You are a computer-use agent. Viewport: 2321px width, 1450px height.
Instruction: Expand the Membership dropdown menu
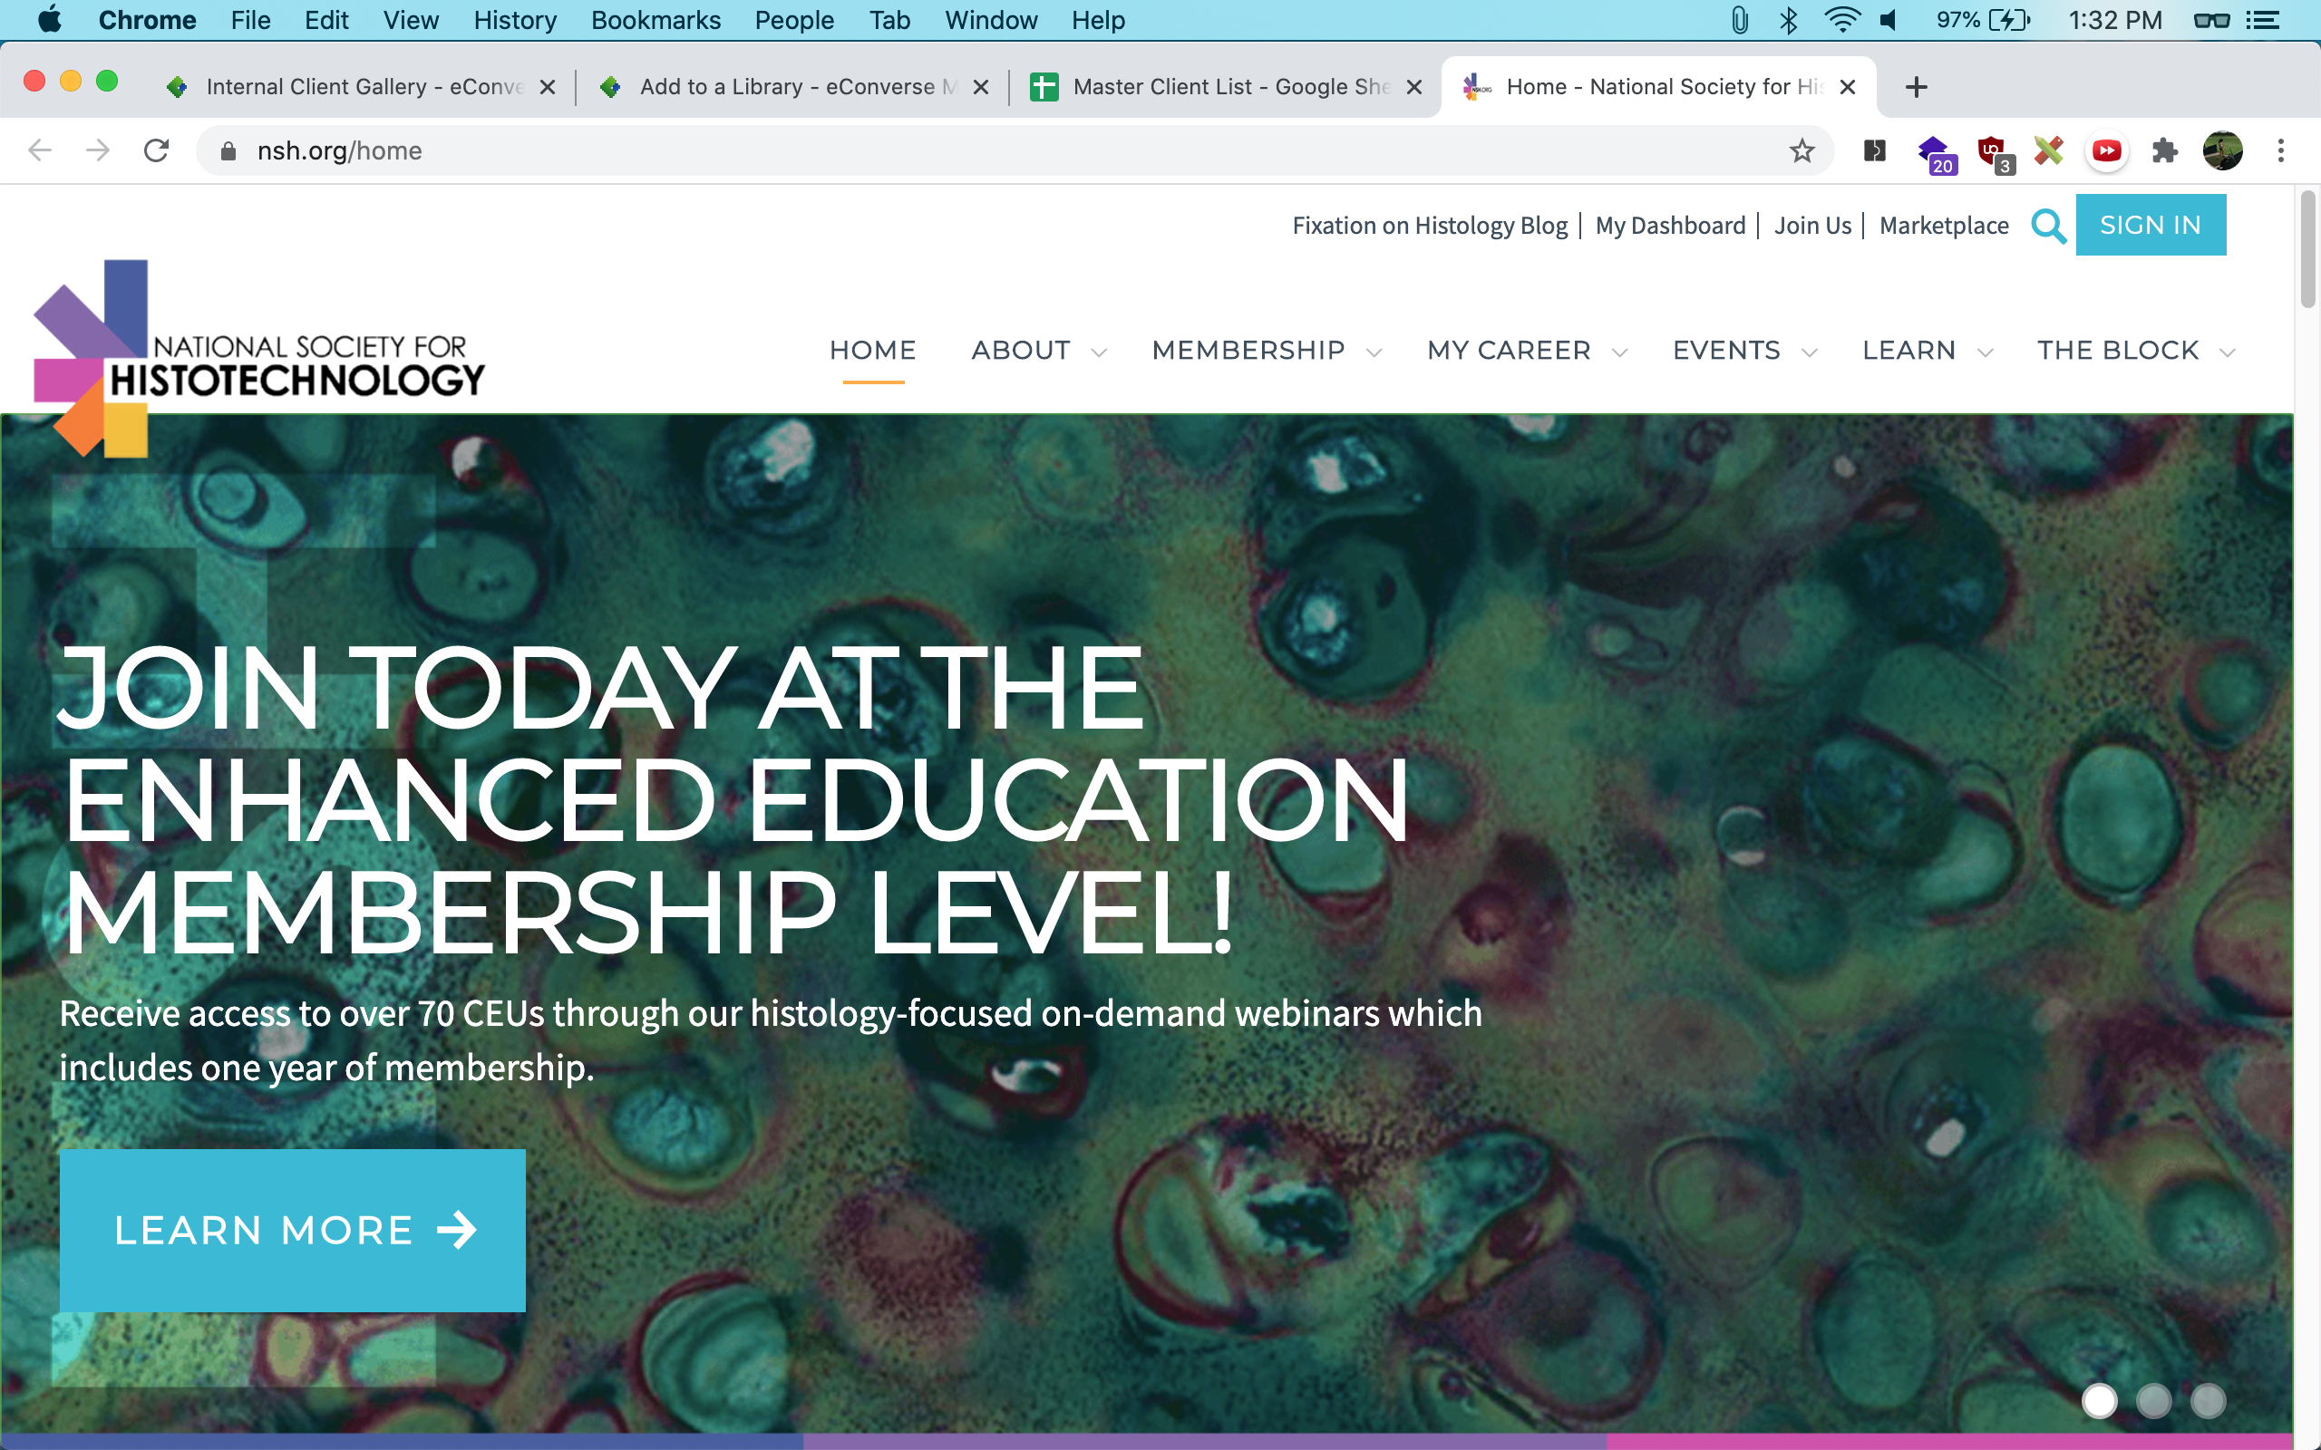1266,351
